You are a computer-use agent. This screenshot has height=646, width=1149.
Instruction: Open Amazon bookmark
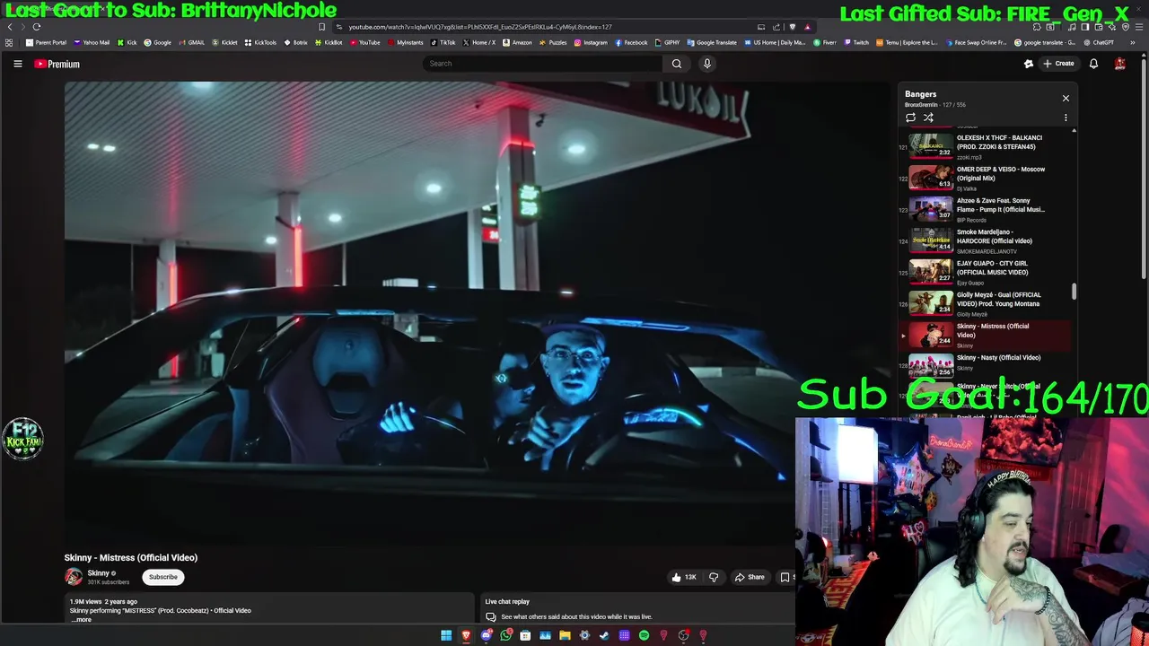pos(517,42)
